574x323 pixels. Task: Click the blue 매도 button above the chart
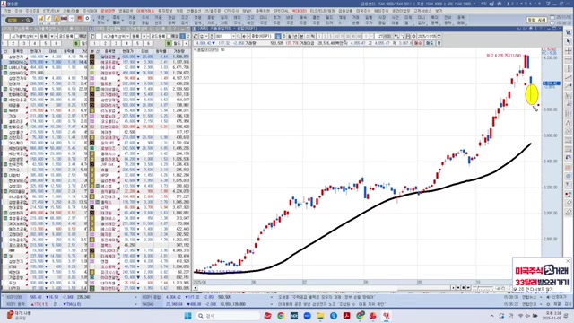point(430,43)
